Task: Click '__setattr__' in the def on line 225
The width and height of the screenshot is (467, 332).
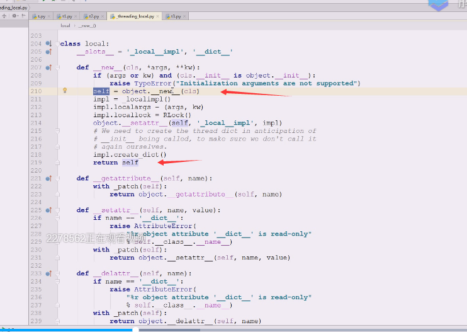Action: pyautogui.click(x=116, y=210)
